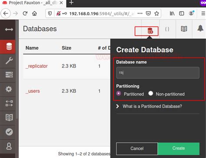The height and width of the screenshot is (158, 206).
Task: Select the Partitioned radio option
Action: 119,93
